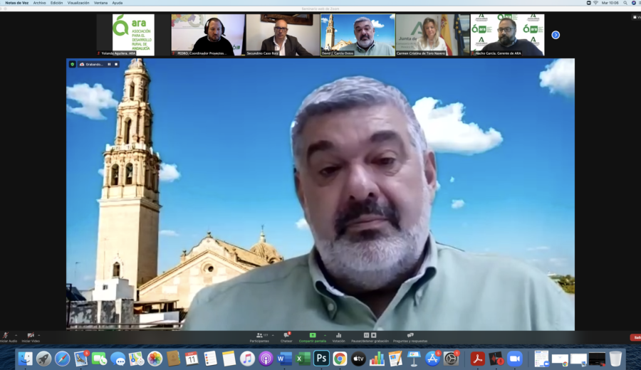Pause recording from the Grabando indicator
The image size is (641, 370).
click(x=109, y=64)
